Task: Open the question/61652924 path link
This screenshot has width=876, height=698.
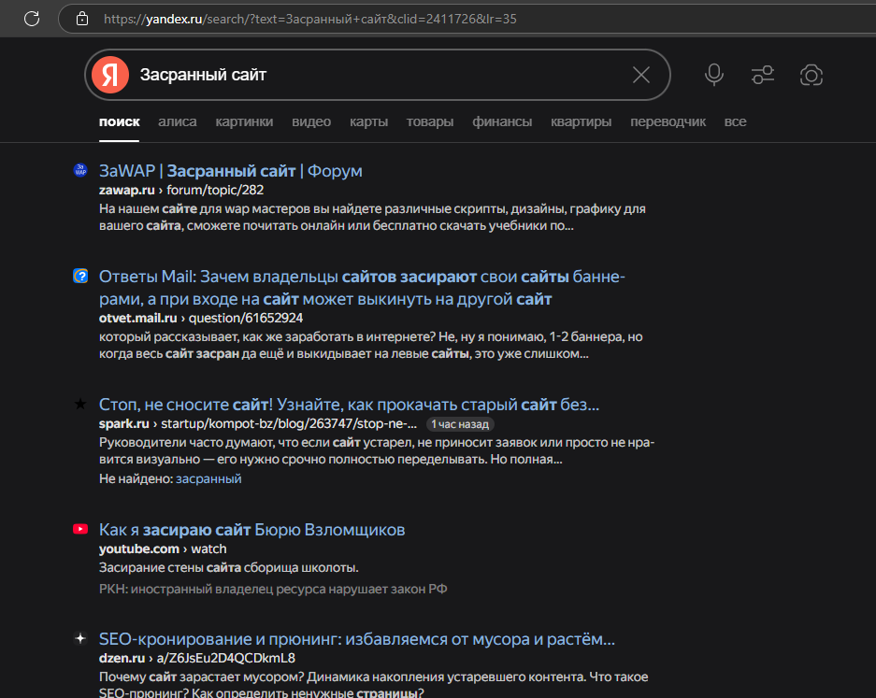Action: [x=246, y=318]
